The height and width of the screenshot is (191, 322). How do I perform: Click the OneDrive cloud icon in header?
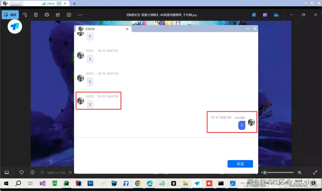[x=276, y=15]
